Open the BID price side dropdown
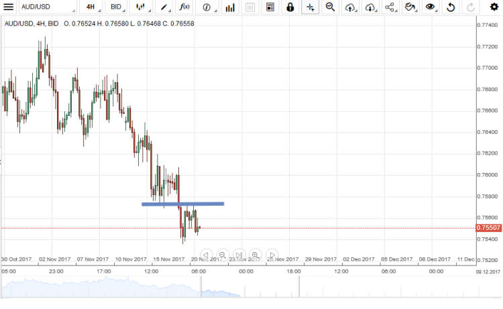This screenshot has width=503, height=309. [x=116, y=7]
